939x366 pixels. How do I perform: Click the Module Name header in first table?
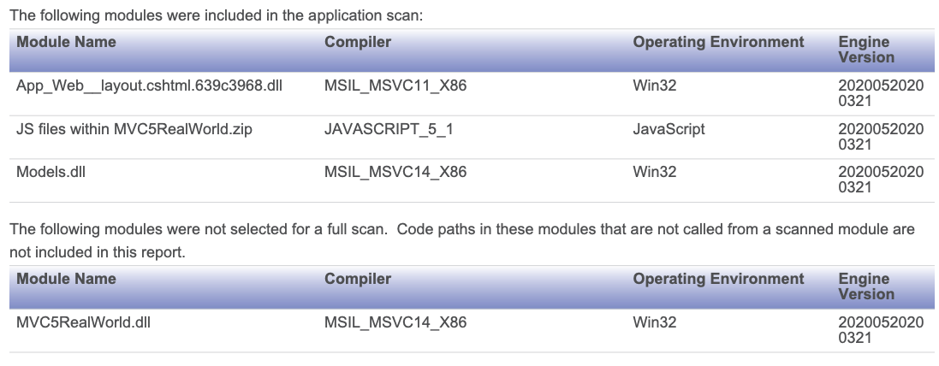(66, 42)
